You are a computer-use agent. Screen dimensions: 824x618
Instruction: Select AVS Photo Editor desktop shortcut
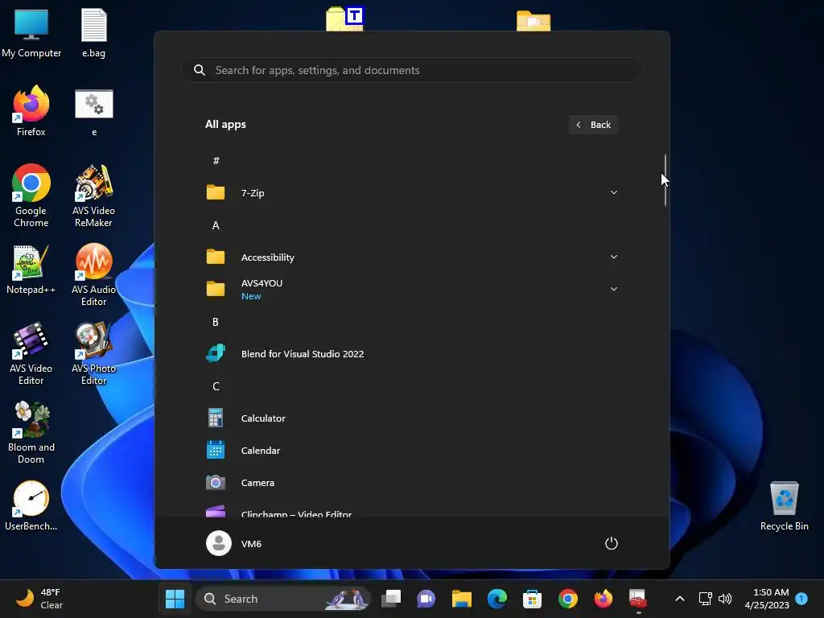pyautogui.click(x=93, y=354)
